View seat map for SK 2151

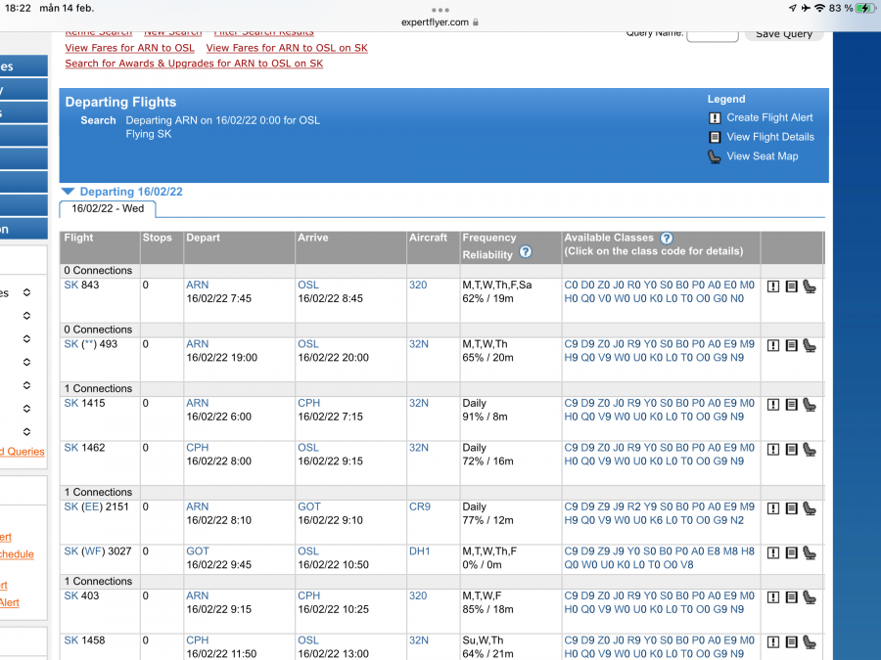pos(810,508)
